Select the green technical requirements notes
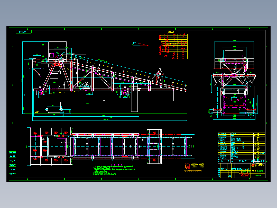The image size is (277, 208). (x=114, y=170)
